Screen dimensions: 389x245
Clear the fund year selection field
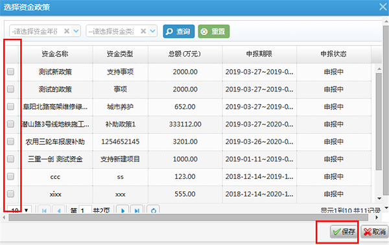point(67,31)
